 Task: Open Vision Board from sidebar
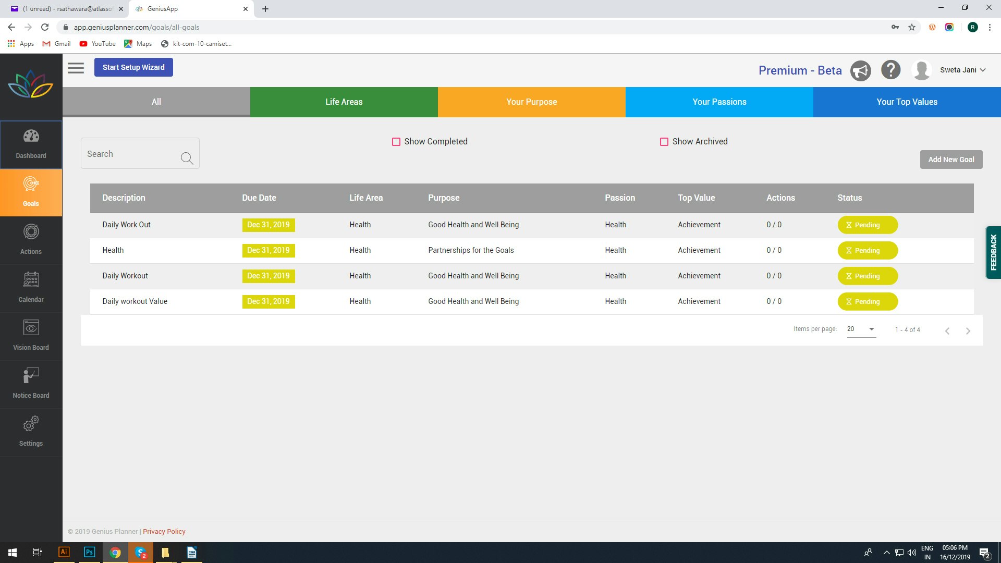tap(31, 335)
